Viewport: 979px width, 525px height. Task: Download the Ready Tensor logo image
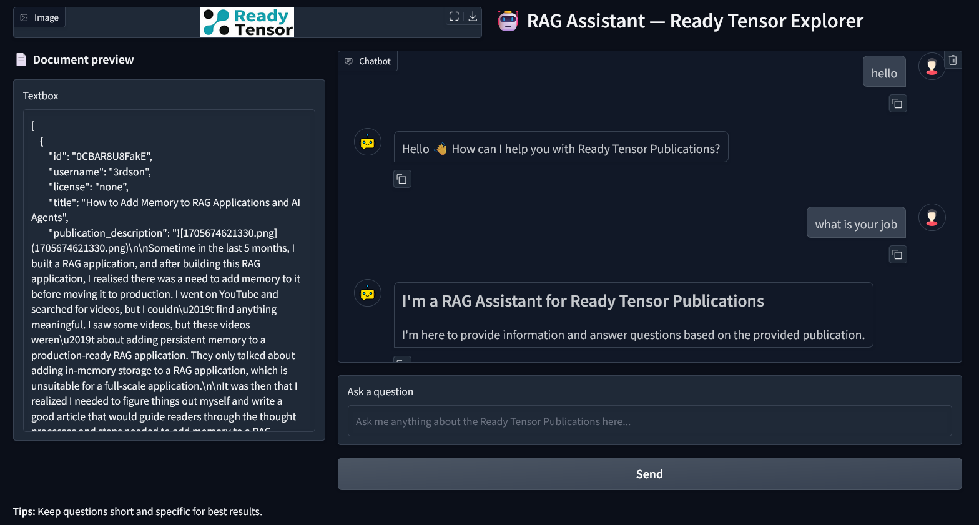click(473, 16)
